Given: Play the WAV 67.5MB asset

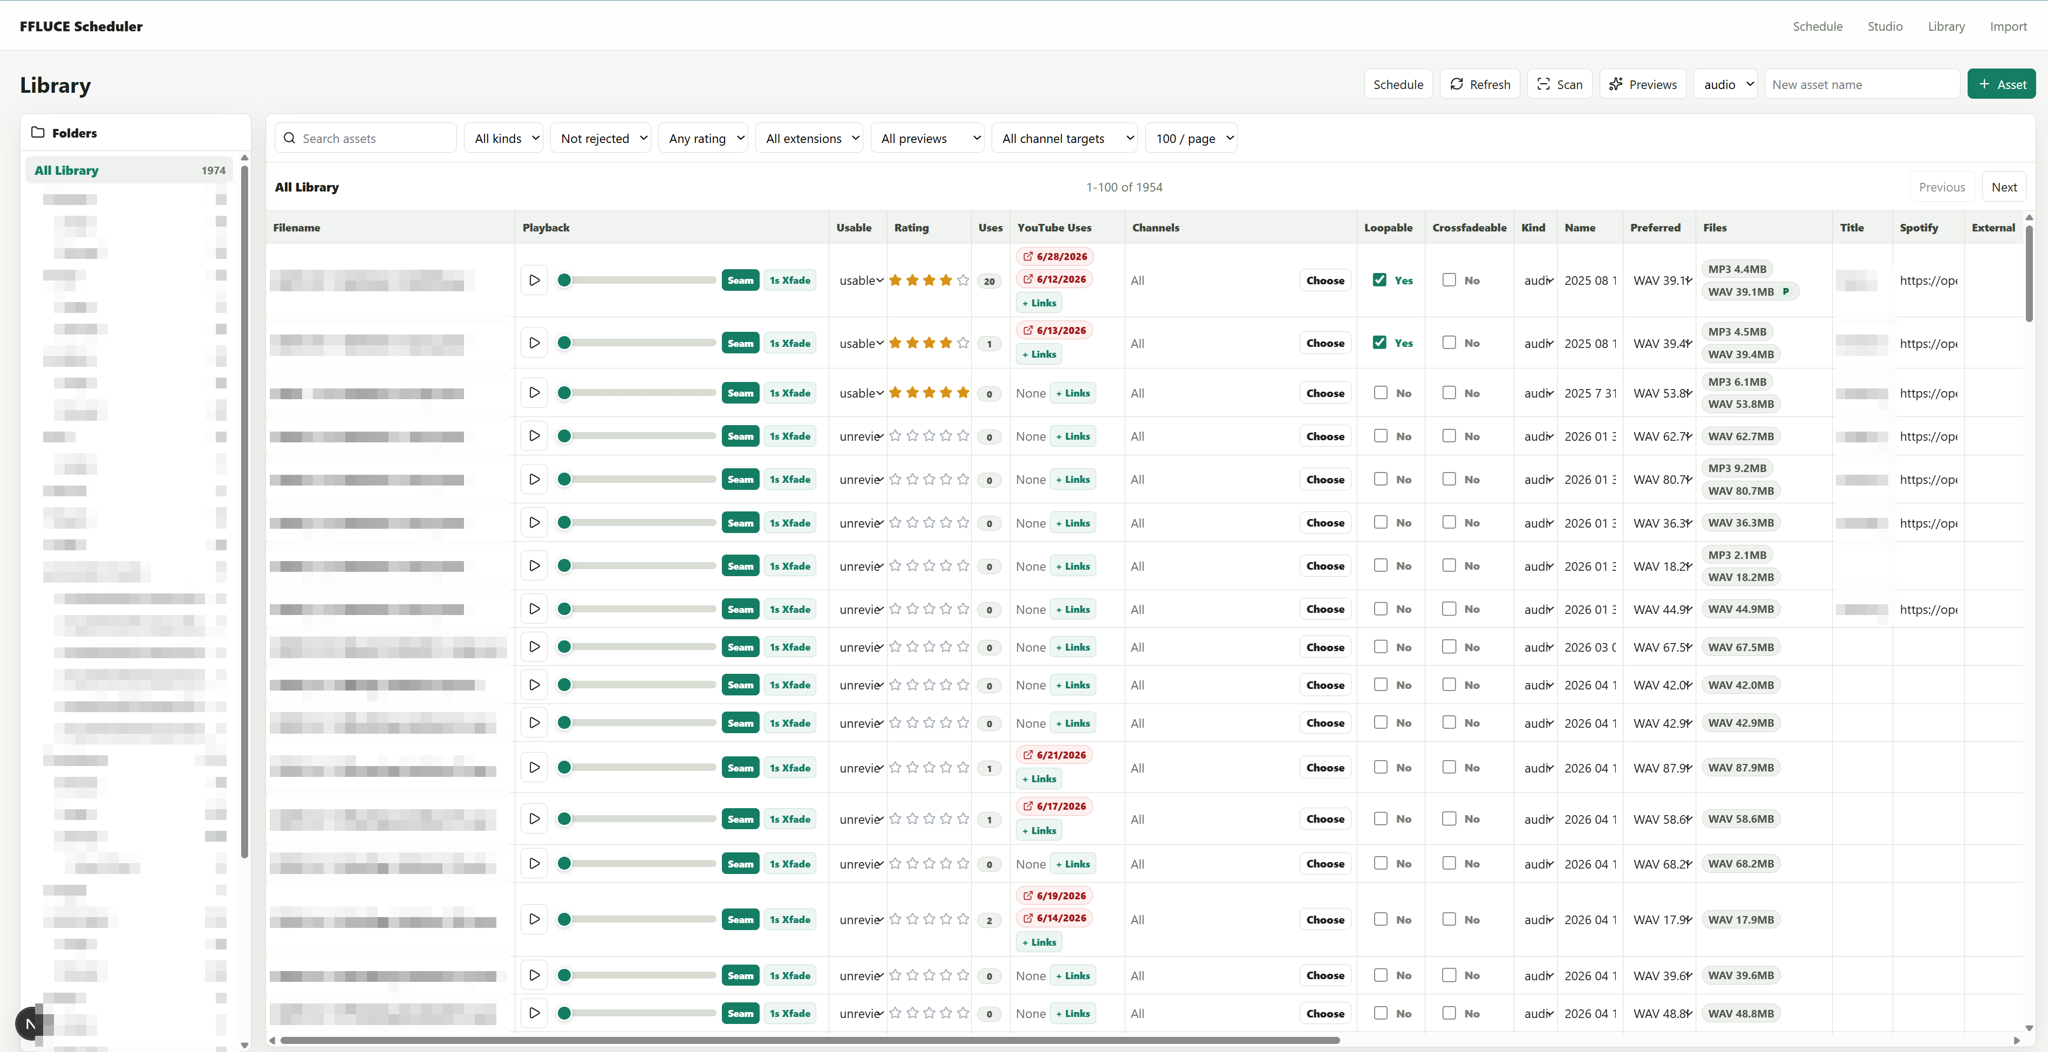Looking at the screenshot, I should 534,646.
